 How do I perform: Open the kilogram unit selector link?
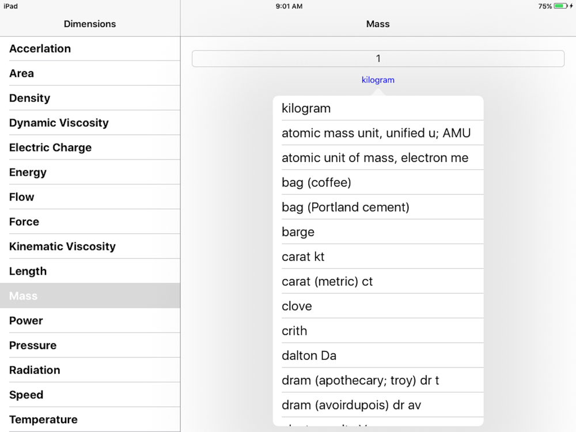point(378,80)
